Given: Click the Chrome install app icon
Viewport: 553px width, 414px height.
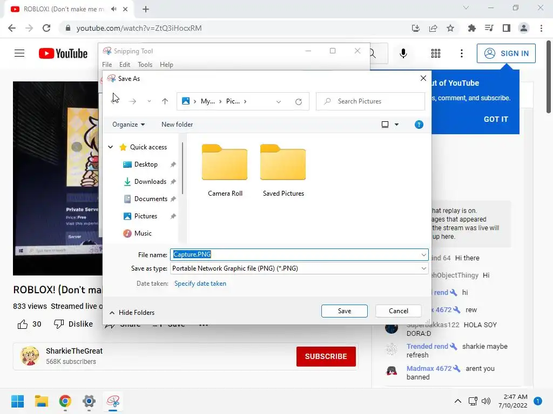Looking at the screenshot, I should [416, 28].
